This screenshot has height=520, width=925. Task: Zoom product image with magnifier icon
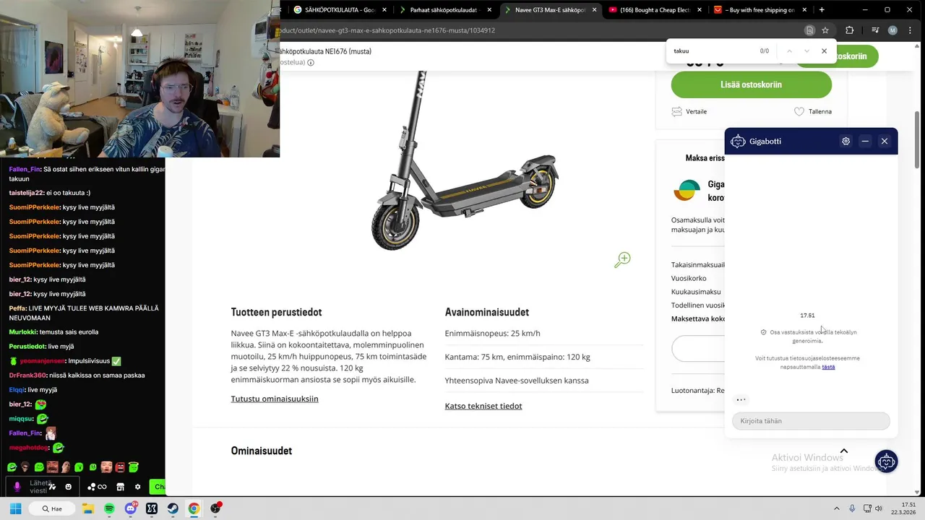click(622, 260)
